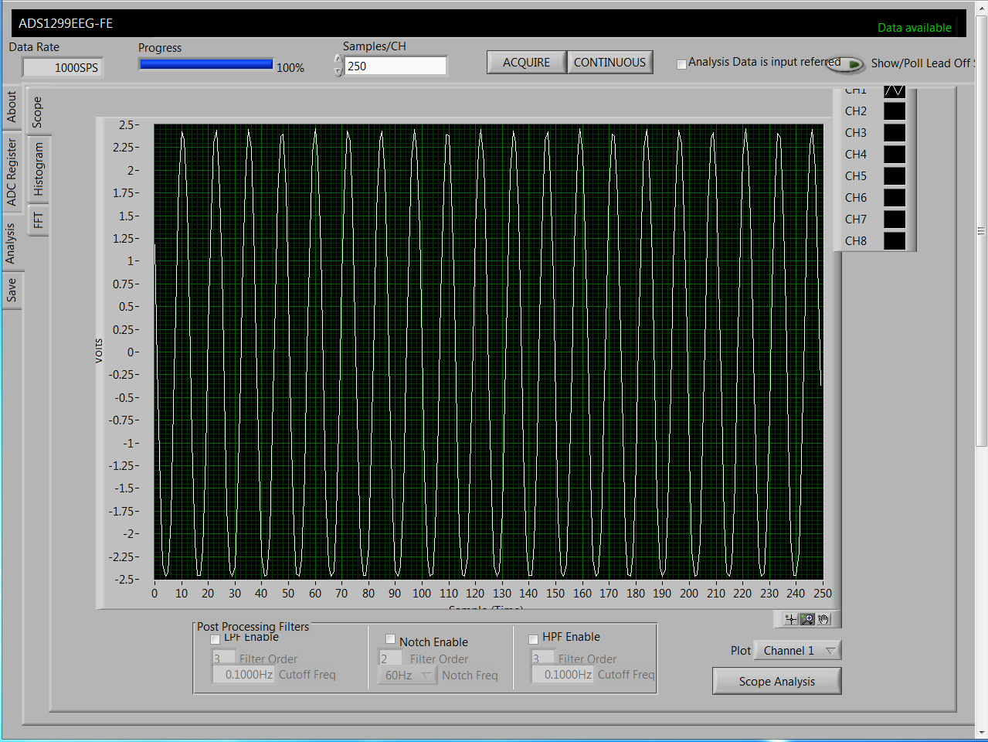The image size is (988, 742).
Task: Enable the Notch filter checkbox
Action: point(390,639)
